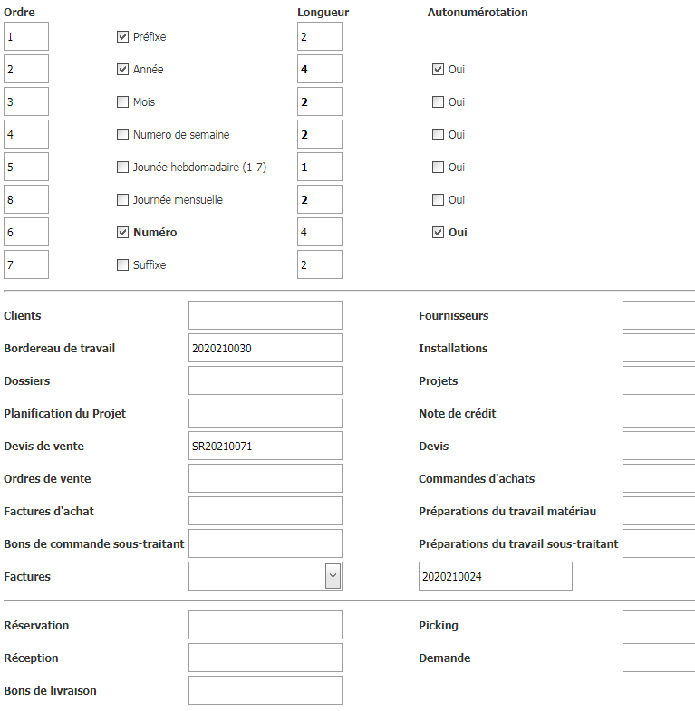
Task: Click the Clients input field
Action: 265,315
